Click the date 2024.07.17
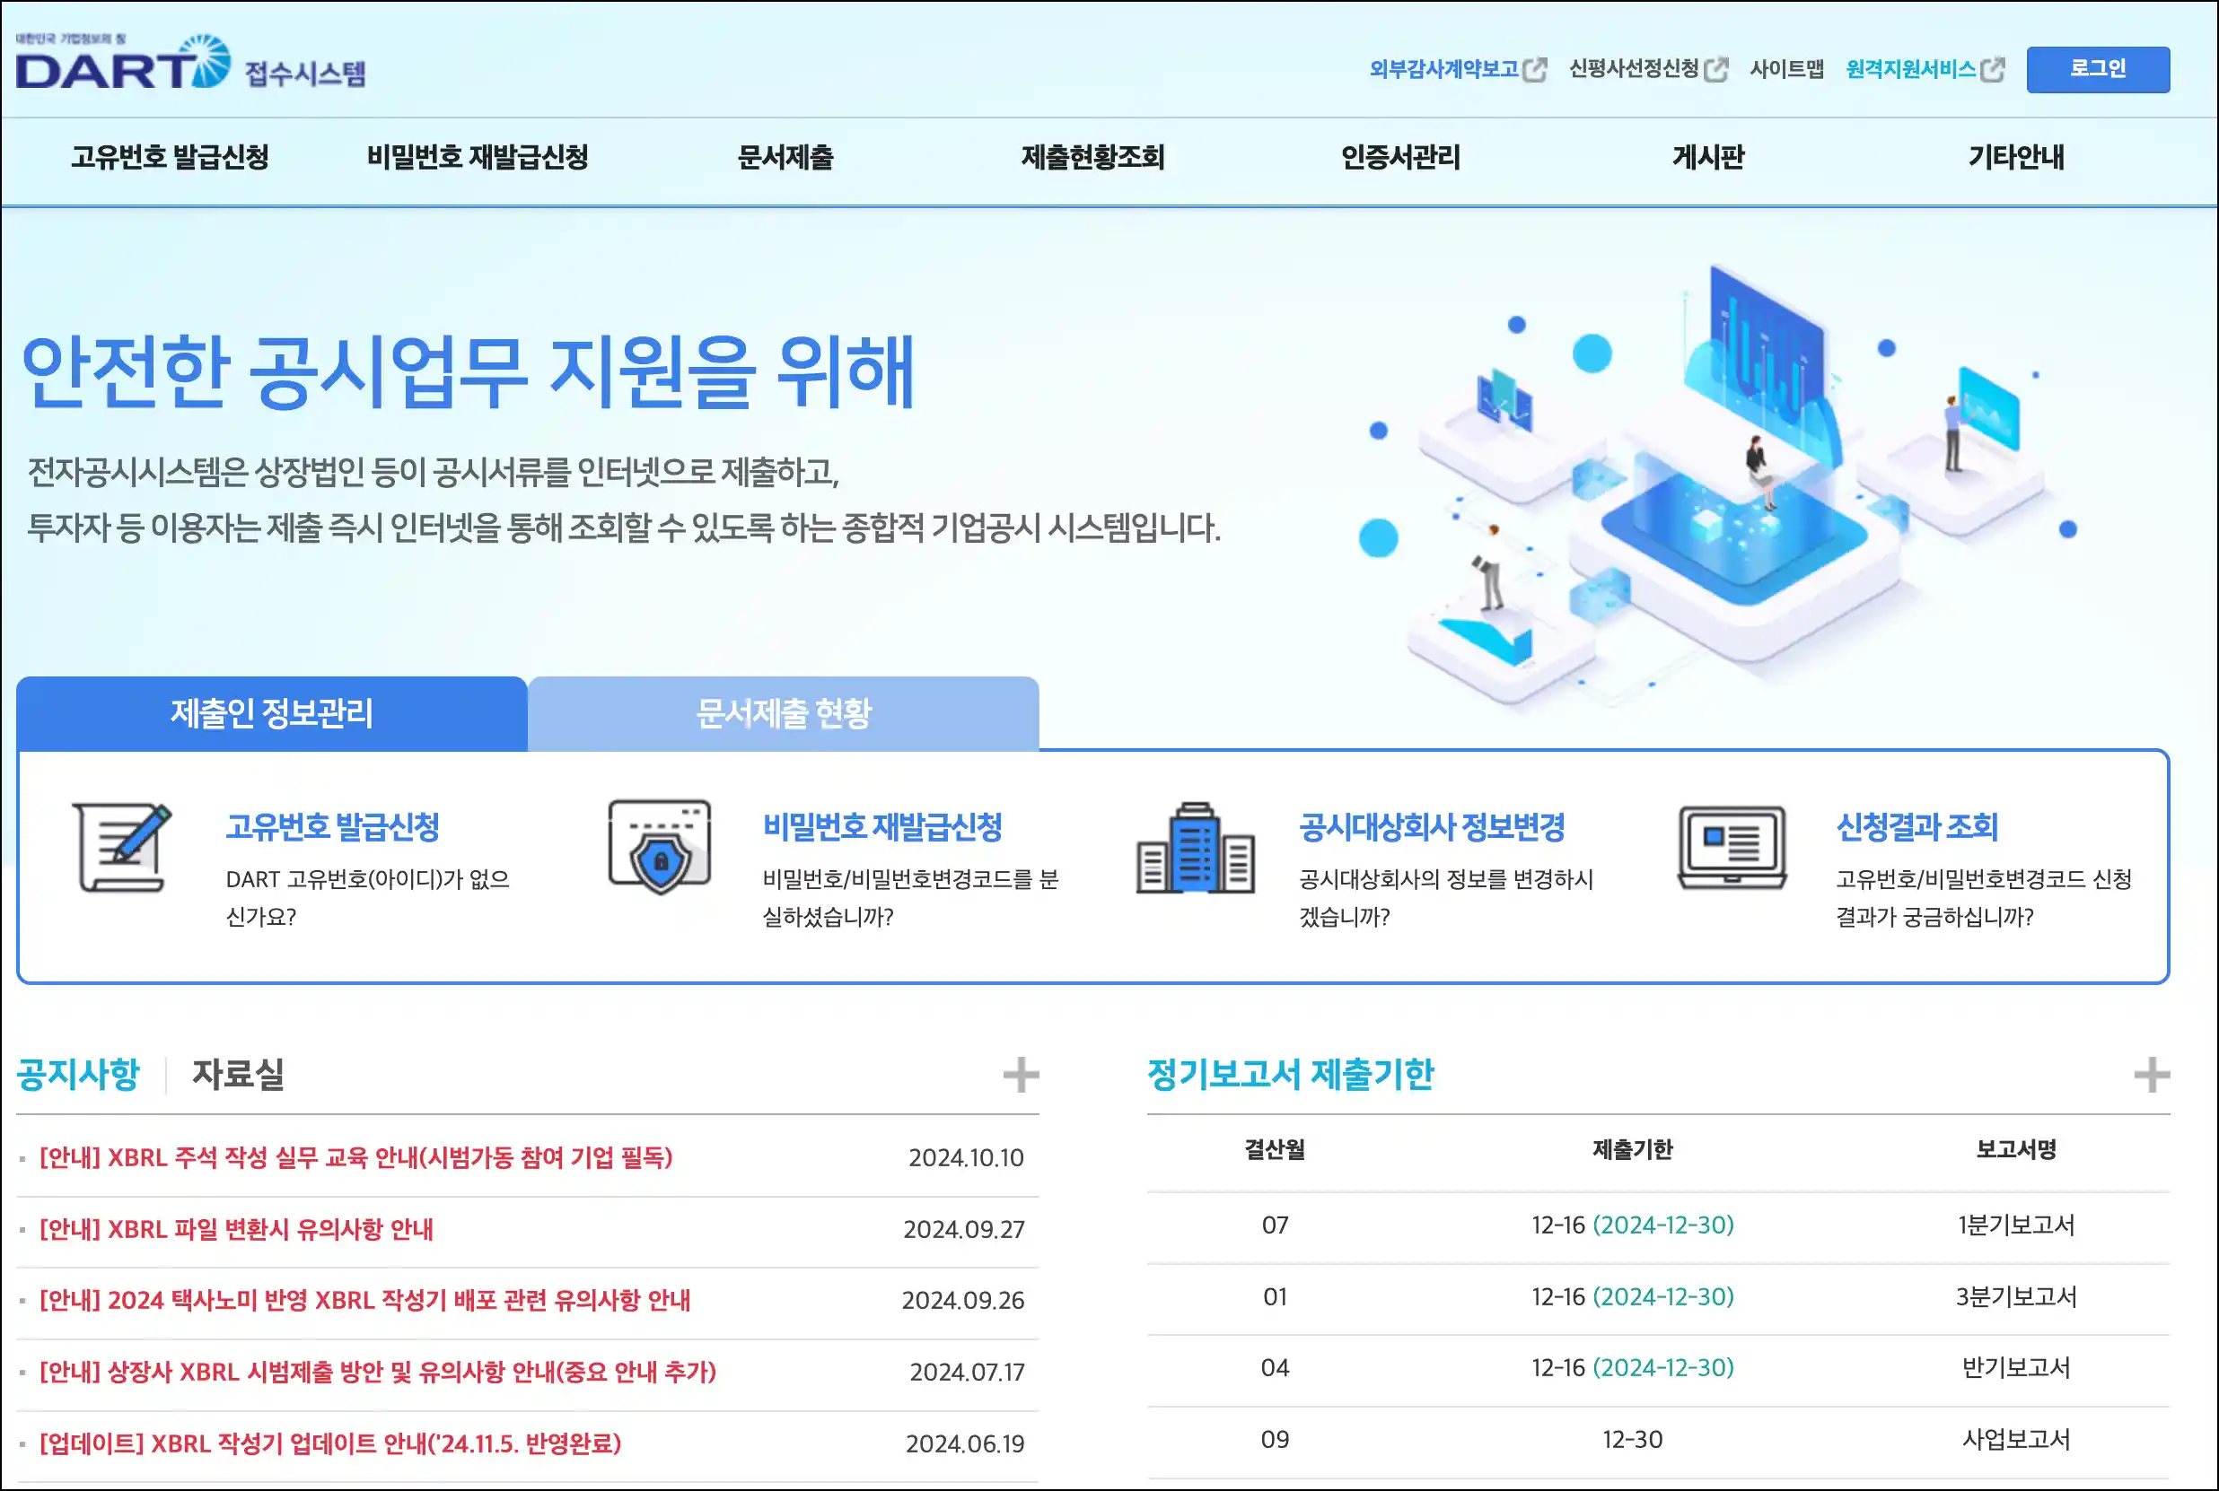2219x1491 pixels. click(967, 1373)
